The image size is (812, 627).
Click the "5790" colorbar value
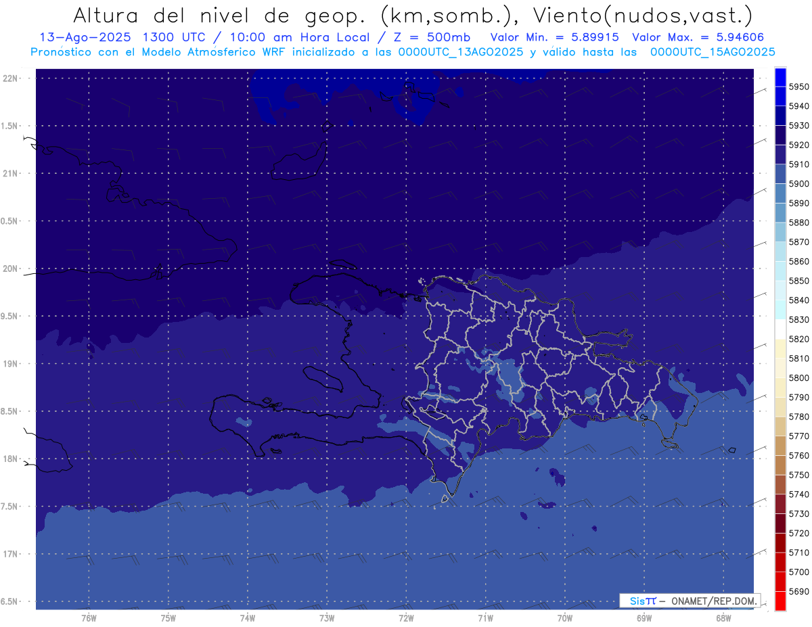click(799, 397)
